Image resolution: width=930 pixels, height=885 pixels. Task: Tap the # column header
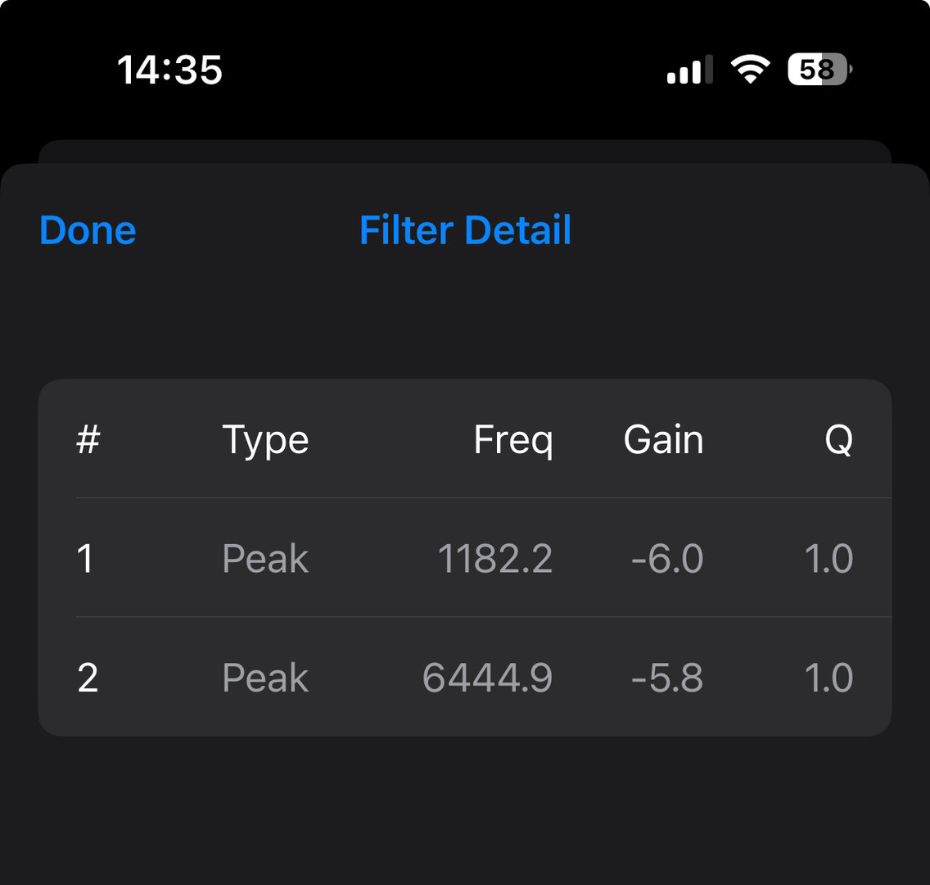point(88,440)
